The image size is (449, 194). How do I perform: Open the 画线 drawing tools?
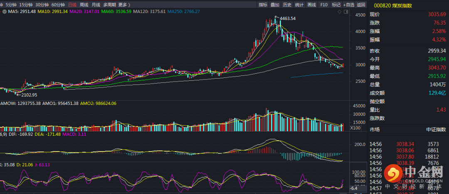coord(311,5)
